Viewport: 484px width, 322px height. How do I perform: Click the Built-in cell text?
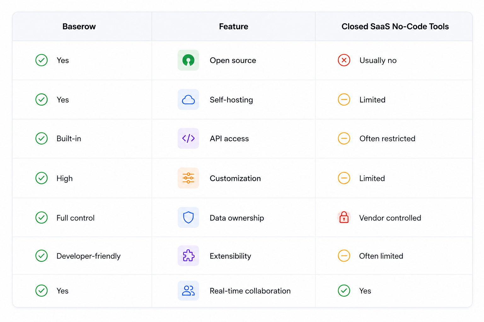click(69, 139)
